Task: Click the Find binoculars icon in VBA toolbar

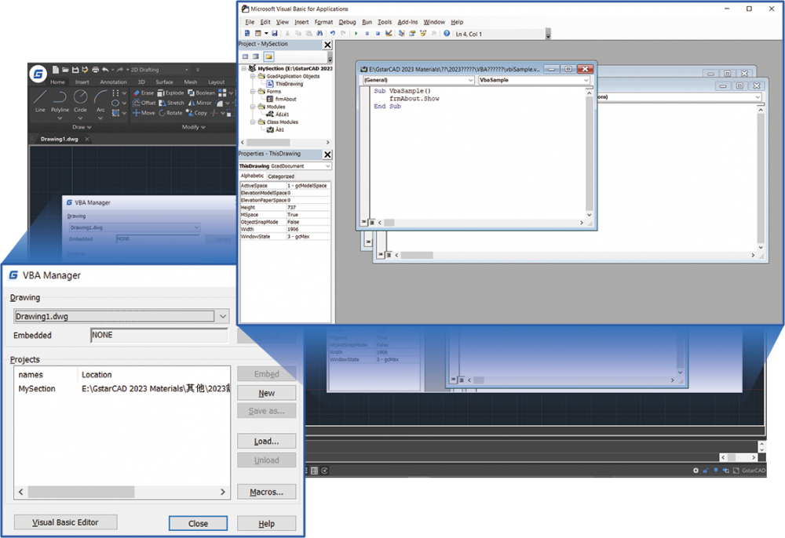Action: click(319, 34)
